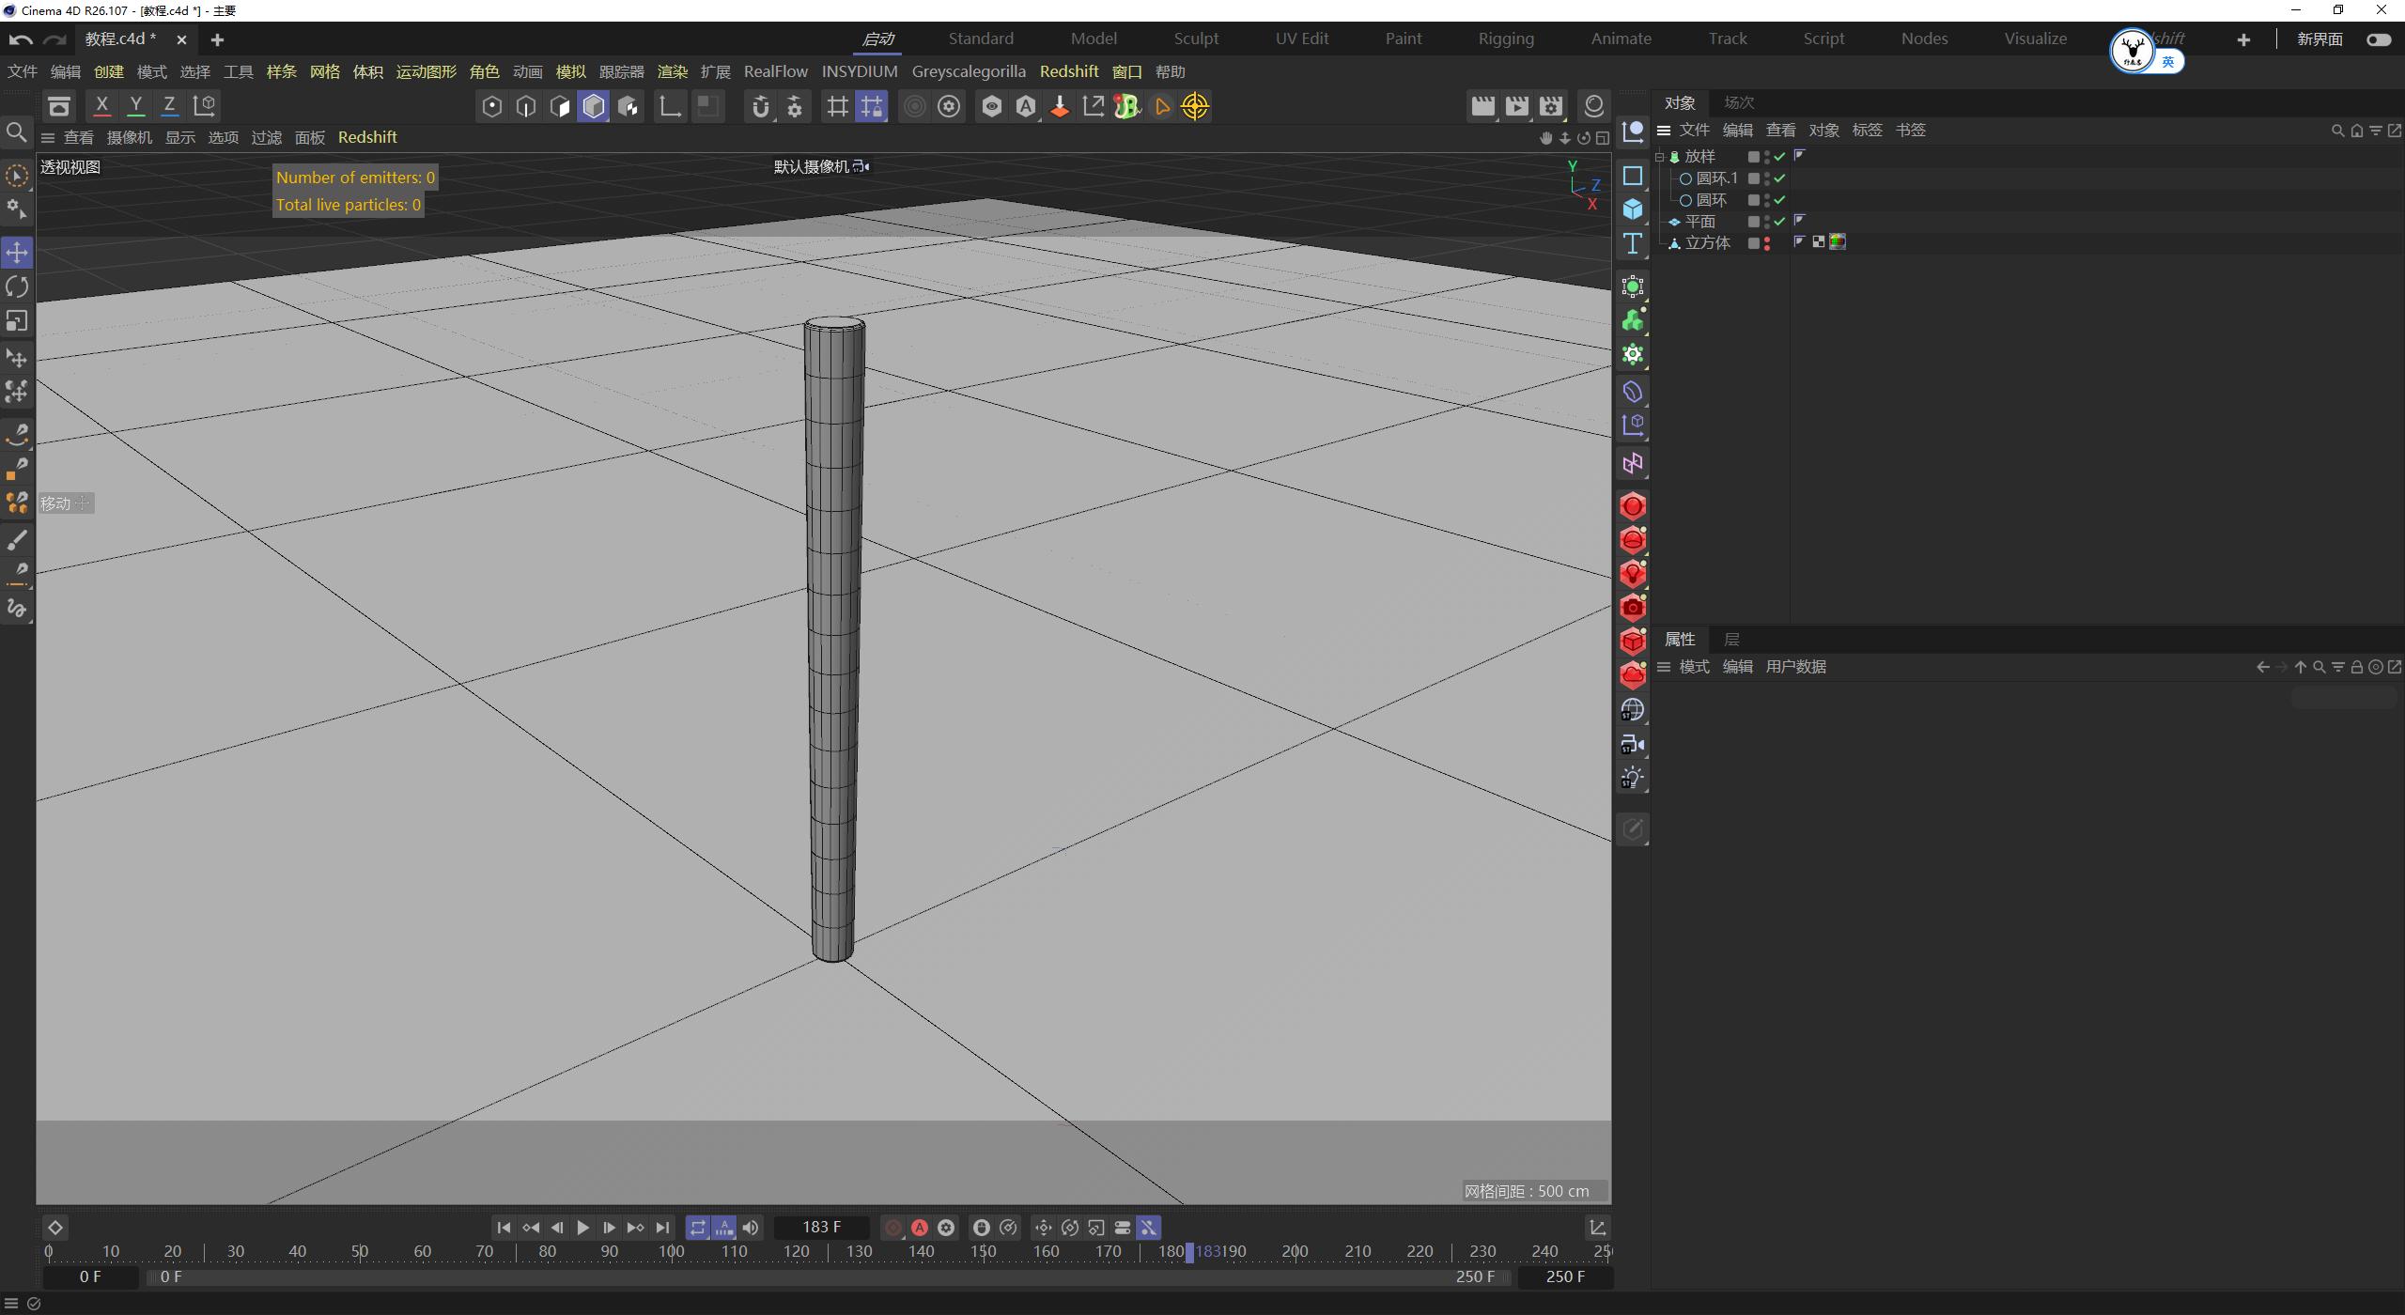The image size is (2405, 1315).
Task: Enable the snapping magnet toggle
Action: (760, 106)
